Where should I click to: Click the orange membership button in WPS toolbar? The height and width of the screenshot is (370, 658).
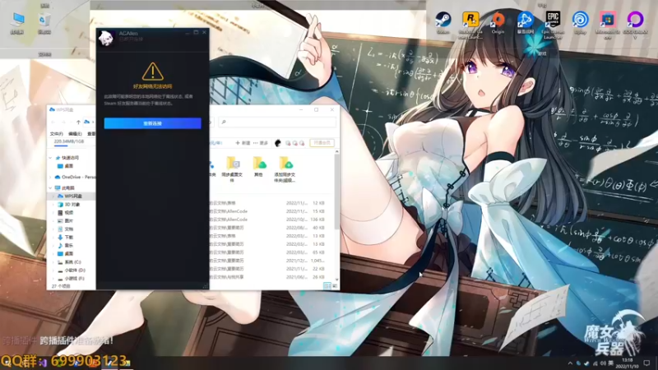[322, 143]
